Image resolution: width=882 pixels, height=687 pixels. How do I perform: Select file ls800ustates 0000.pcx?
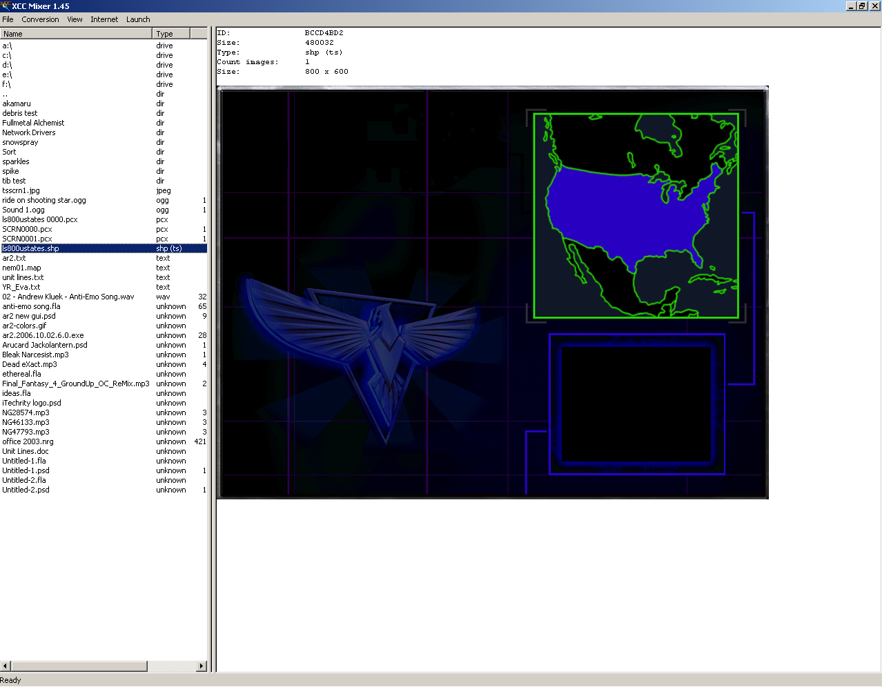coord(40,219)
